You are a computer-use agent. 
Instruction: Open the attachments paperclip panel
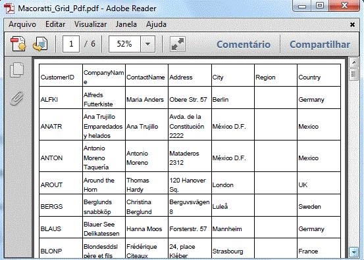click(17, 99)
